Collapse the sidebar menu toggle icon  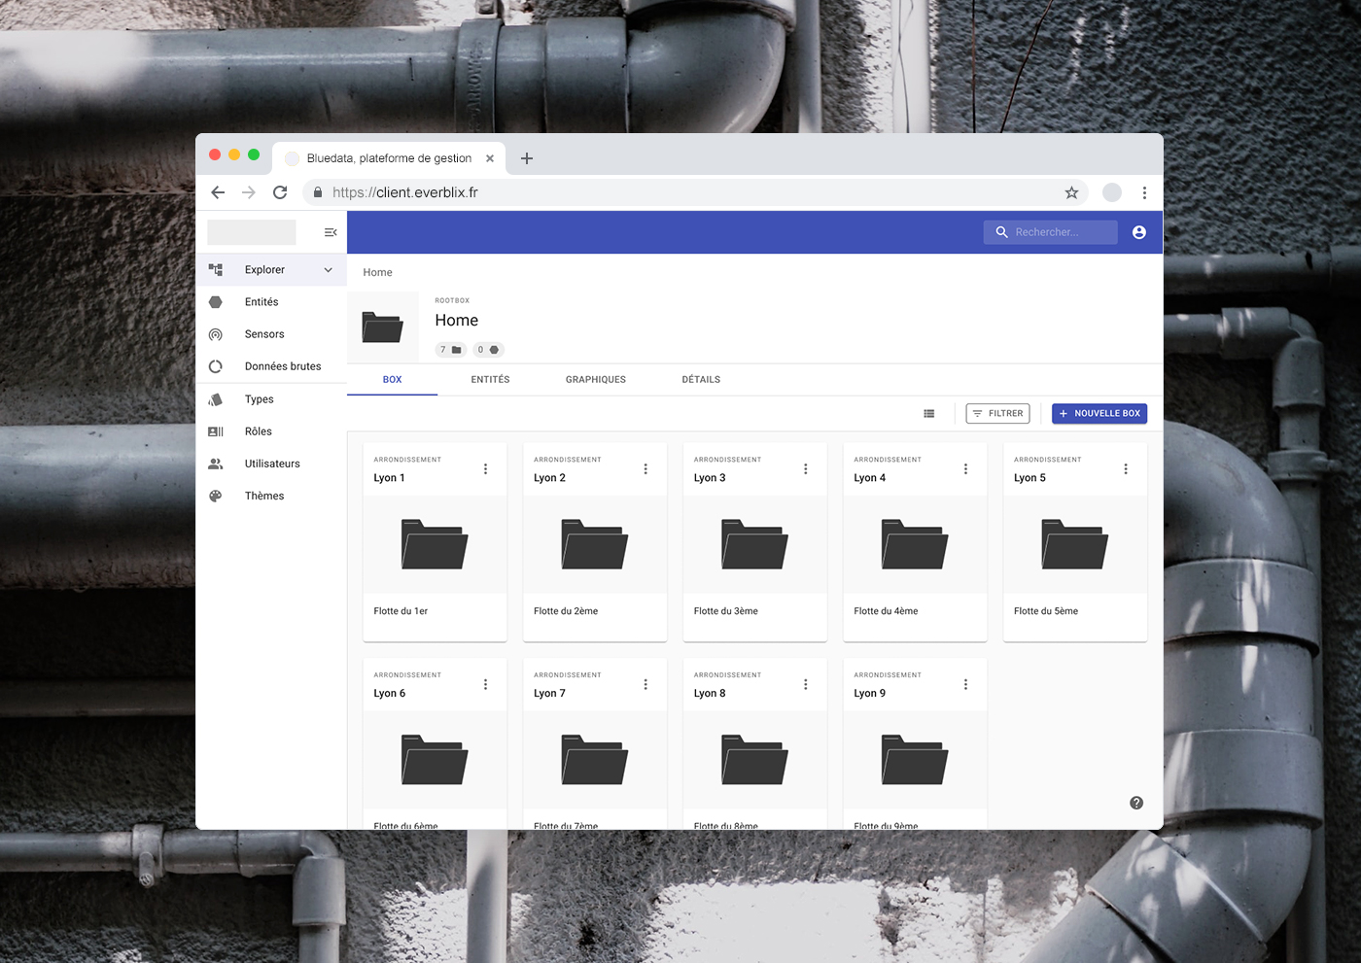tap(331, 232)
